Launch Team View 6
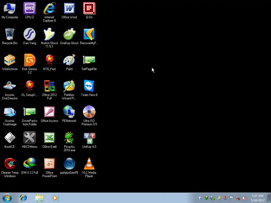271x203 pixels. pyautogui.click(x=89, y=88)
